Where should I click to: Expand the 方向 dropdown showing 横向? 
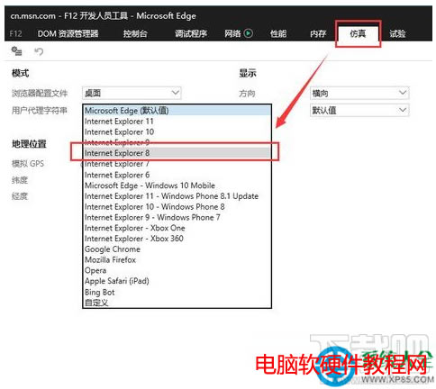[x=359, y=93]
